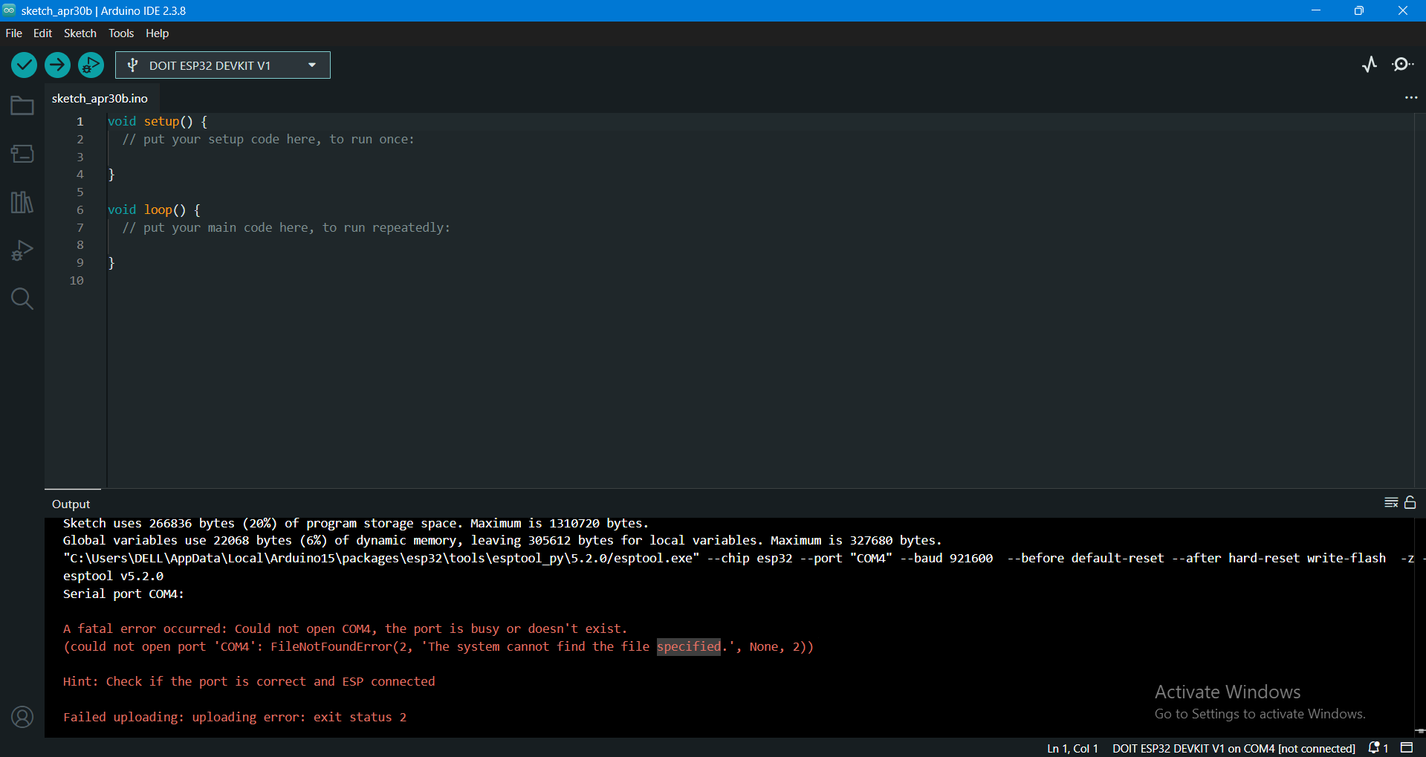
Task: Open the File menu
Action: (14, 33)
